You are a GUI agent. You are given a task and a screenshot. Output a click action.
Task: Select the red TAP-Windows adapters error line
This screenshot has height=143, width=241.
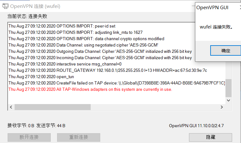[x=90, y=89]
